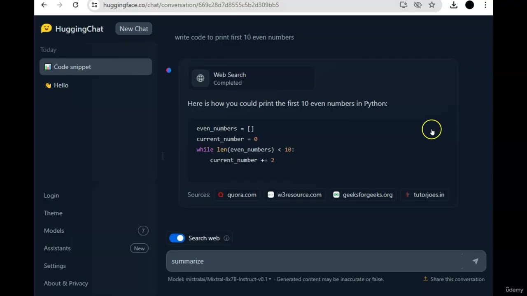Viewport: 527px width, 296px height.
Task: Open the Chrome three-dot menu
Action: 485,5
